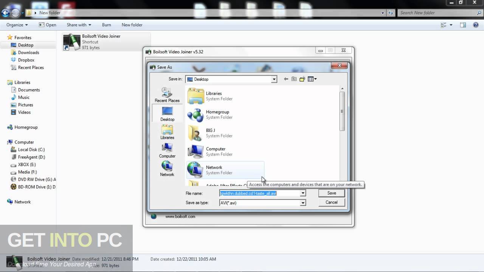Image resolution: width=484 pixels, height=272 pixels.
Task: Select Recent Places in Explorer Favorites
Action: (x=31, y=68)
